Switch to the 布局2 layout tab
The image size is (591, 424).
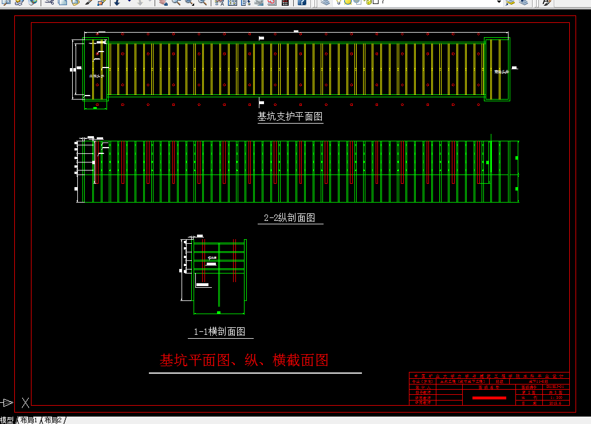point(53,420)
